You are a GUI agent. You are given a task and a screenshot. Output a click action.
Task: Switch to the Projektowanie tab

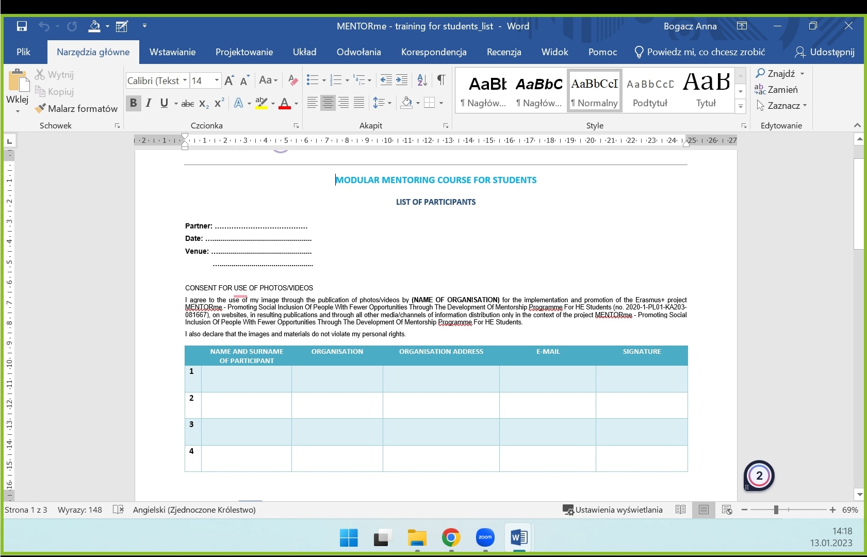tap(244, 52)
